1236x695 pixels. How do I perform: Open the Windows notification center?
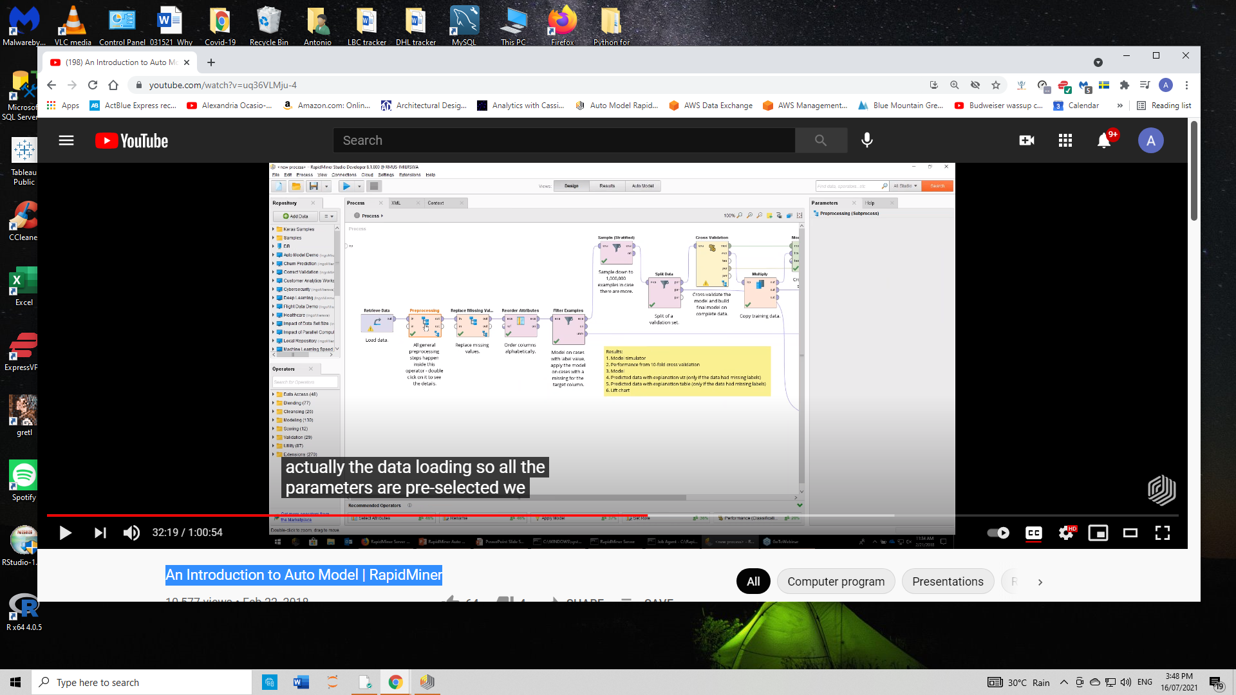coord(1216,682)
